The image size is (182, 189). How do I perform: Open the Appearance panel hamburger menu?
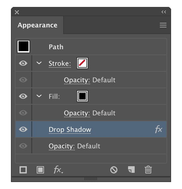163,25
